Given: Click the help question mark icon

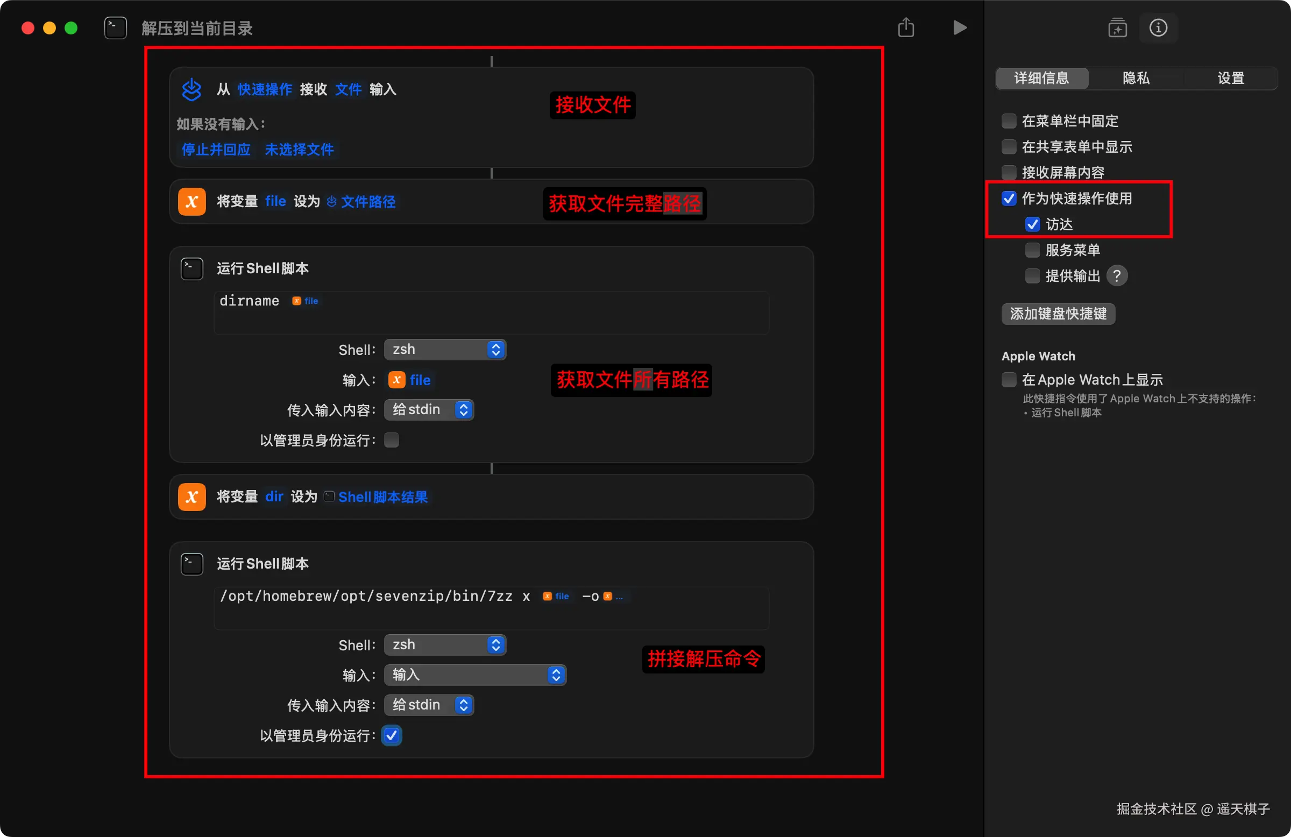Looking at the screenshot, I should coord(1116,276).
